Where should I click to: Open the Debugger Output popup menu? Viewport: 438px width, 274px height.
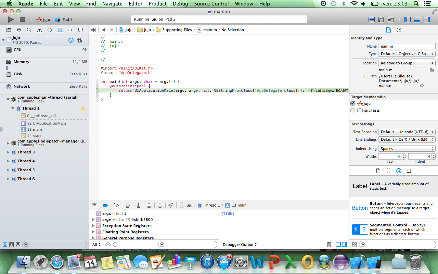pos(240,245)
